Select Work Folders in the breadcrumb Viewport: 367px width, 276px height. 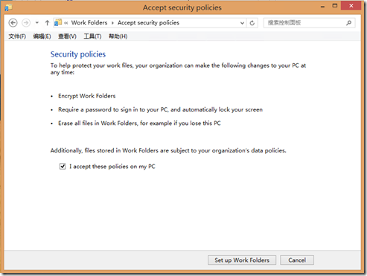pyautogui.click(x=89, y=22)
